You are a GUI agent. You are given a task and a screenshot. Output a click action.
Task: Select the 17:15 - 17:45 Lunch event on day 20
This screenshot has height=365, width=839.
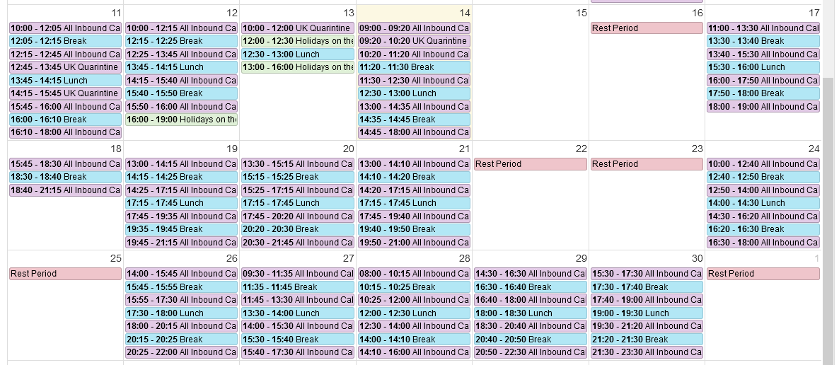point(298,203)
